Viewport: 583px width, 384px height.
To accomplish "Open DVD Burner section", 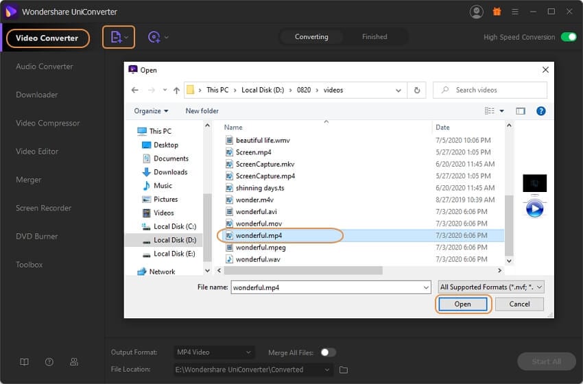I will pos(37,236).
